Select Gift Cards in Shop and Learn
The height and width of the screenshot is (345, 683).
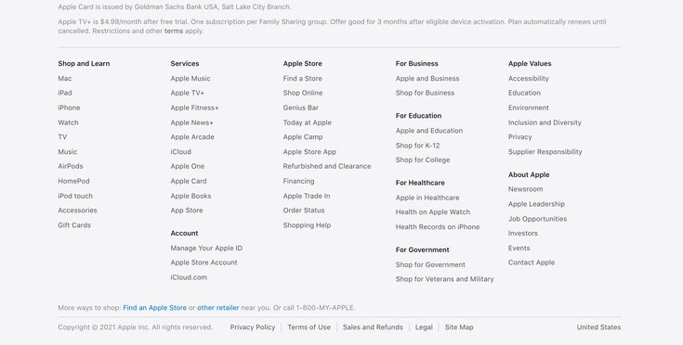pyautogui.click(x=74, y=225)
